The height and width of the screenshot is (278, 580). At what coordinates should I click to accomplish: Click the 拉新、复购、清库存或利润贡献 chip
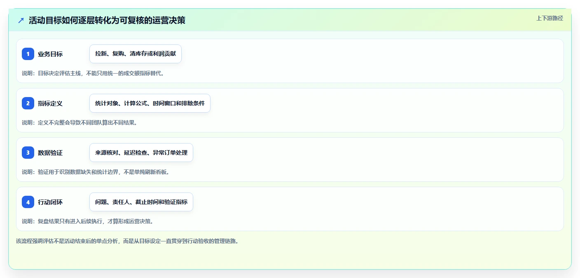[136, 54]
